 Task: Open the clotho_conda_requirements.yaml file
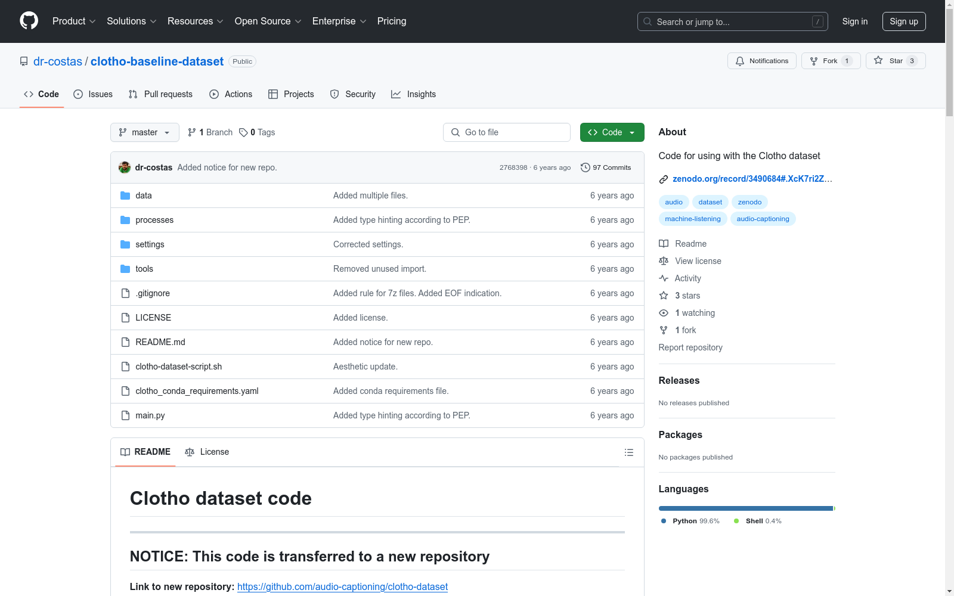(197, 391)
